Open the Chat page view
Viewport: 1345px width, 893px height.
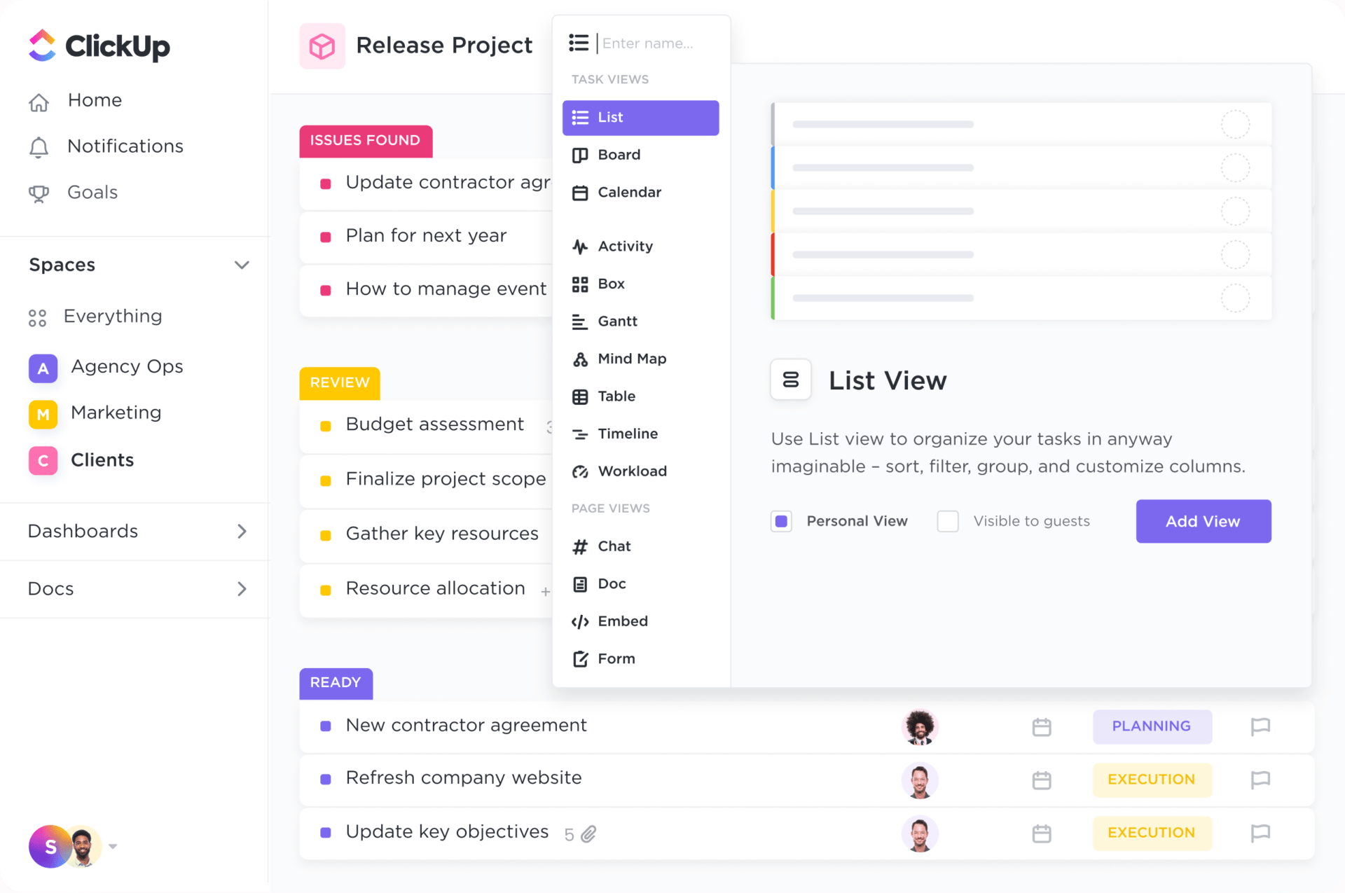coord(613,546)
